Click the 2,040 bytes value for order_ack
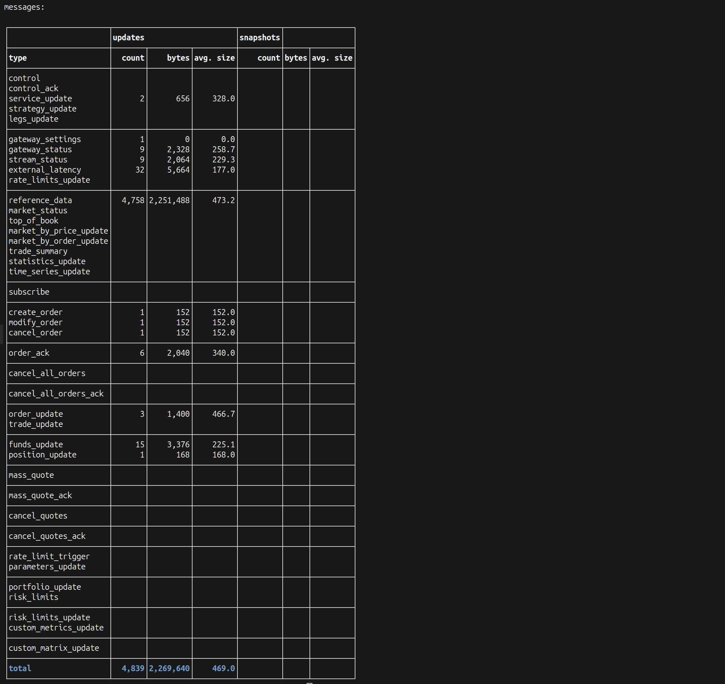Viewport: 725px width, 684px height. [x=178, y=353]
